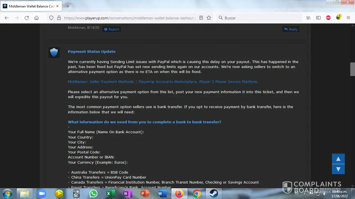Open PowerPoint from the taskbar
Screen dimensions: 355x199
(145, 194)
